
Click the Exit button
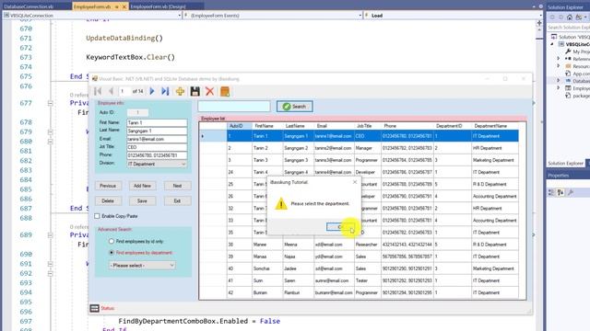[x=177, y=201]
